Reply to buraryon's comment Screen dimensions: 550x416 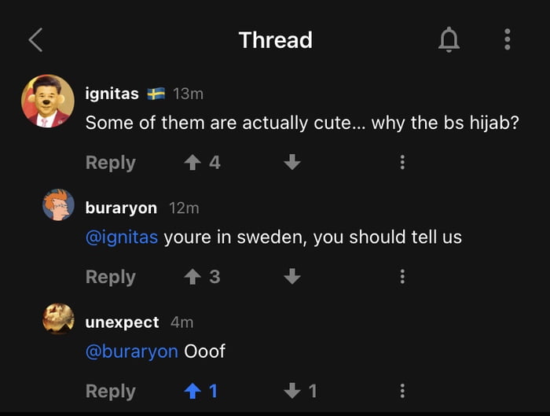(110, 277)
